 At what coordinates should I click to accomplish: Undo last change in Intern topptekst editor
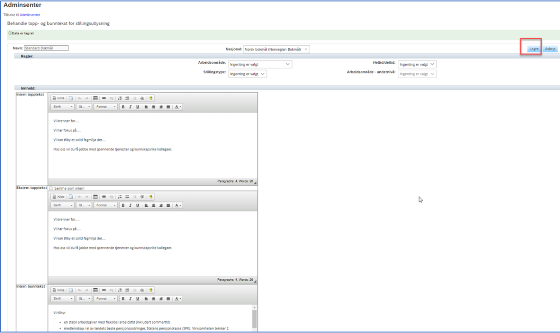coord(79,98)
